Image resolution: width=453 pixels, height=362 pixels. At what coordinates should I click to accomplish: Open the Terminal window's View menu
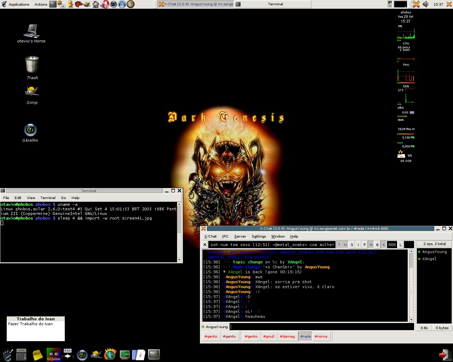coord(31,198)
